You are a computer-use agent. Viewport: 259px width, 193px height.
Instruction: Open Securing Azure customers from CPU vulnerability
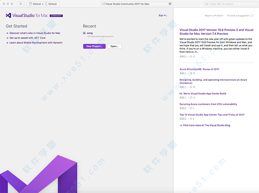point(208,104)
